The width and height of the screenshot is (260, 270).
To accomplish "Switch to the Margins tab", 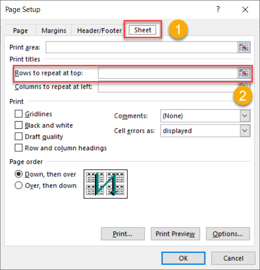I will point(54,31).
